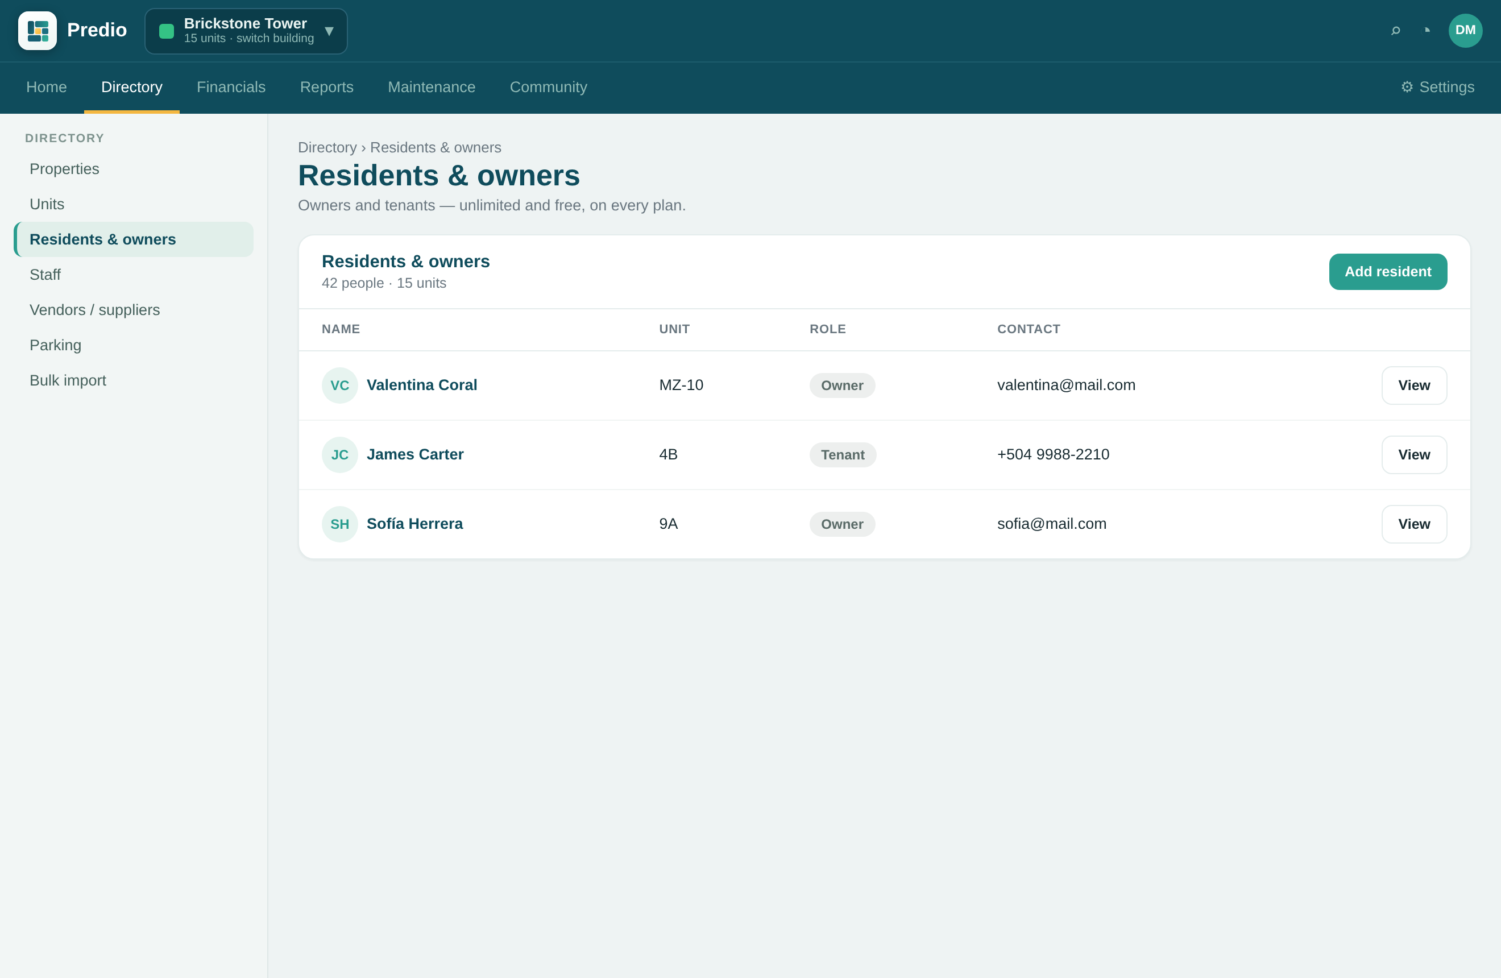Viewport: 1501px width, 978px height.
Task: Open Bulk import in the sidebar
Action: [134, 381]
